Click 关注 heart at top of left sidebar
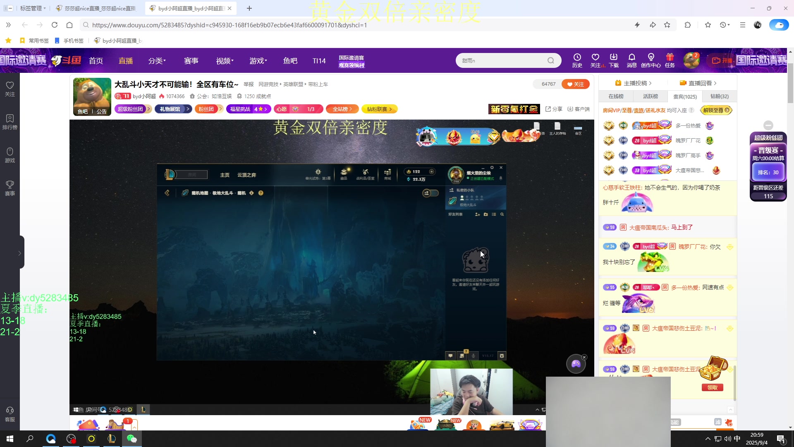The image size is (794, 447). click(x=10, y=89)
